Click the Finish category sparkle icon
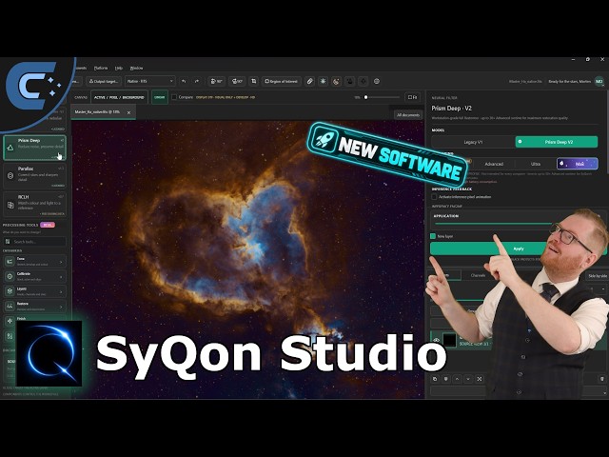Screen dimensions: 609x457 [x=10, y=321]
